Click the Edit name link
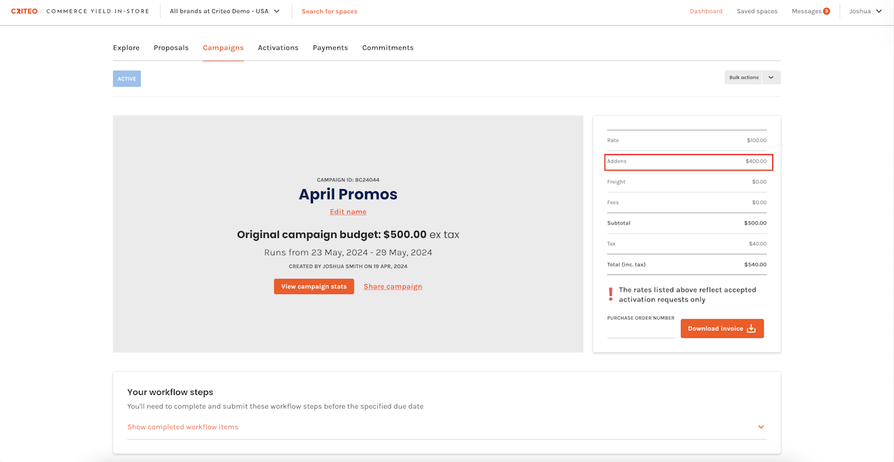Image resolution: width=894 pixels, height=462 pixels. [x=348, y=211]
